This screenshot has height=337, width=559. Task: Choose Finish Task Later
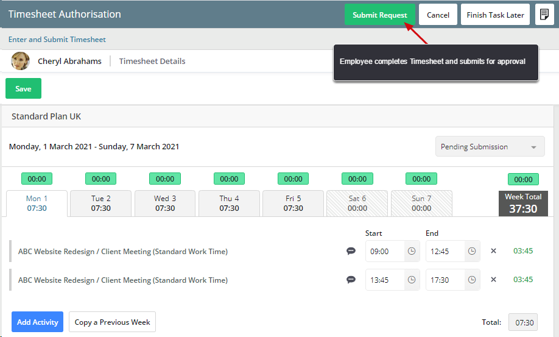point(495,15)
